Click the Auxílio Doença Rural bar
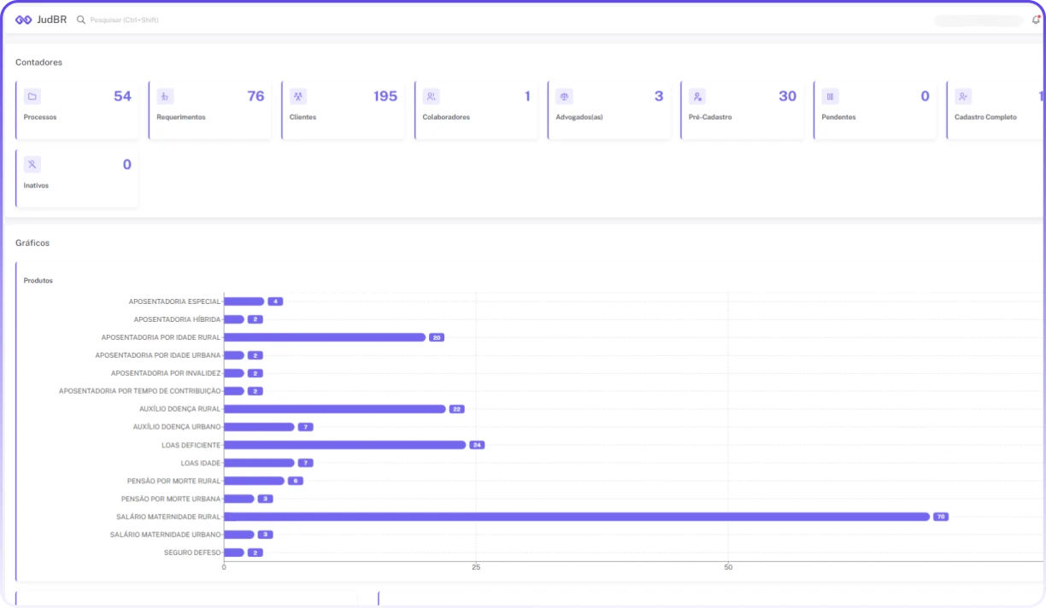Viewport: 1046px width, 608px height. tap(335, 409)
